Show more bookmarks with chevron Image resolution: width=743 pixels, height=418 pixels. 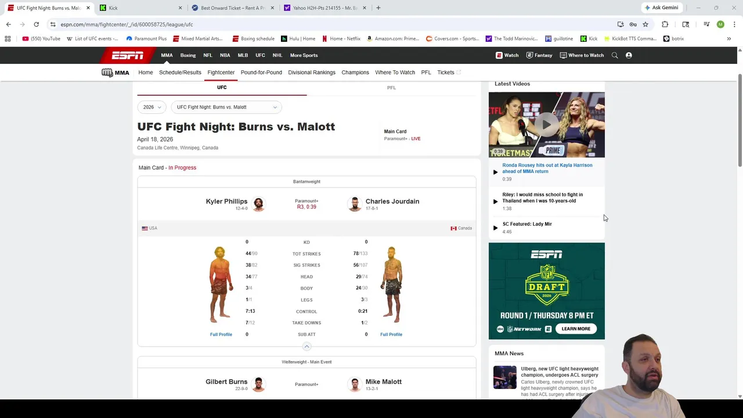point(729,38)
